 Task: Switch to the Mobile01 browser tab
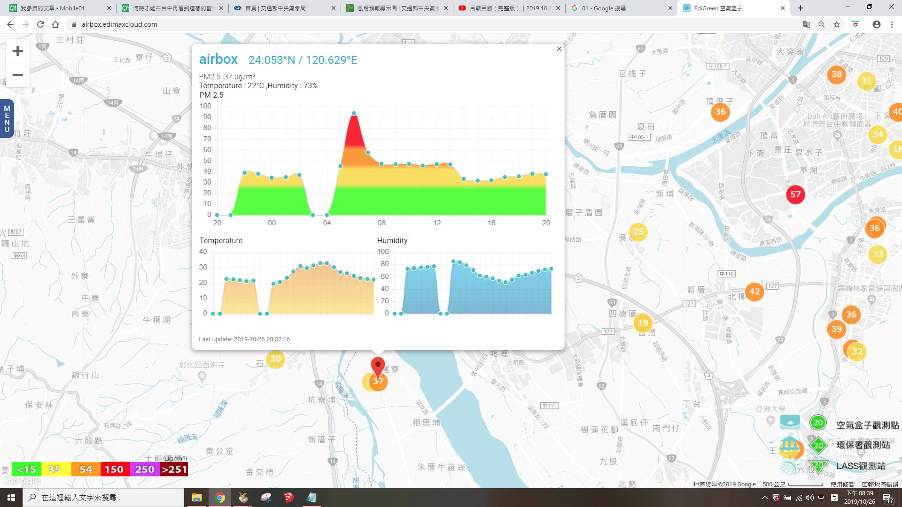pos(59,8)
